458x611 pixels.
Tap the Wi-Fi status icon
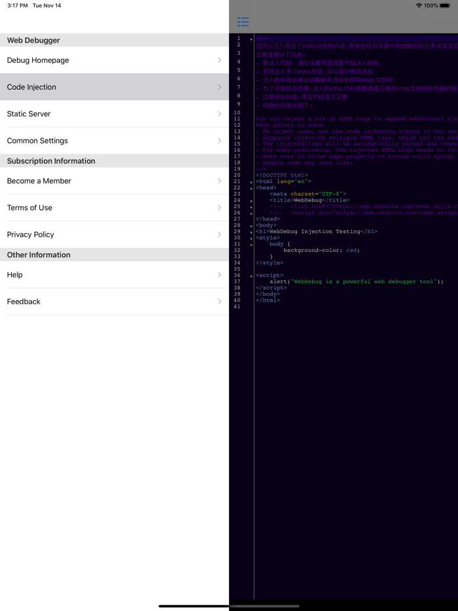(x=417, y=5)
